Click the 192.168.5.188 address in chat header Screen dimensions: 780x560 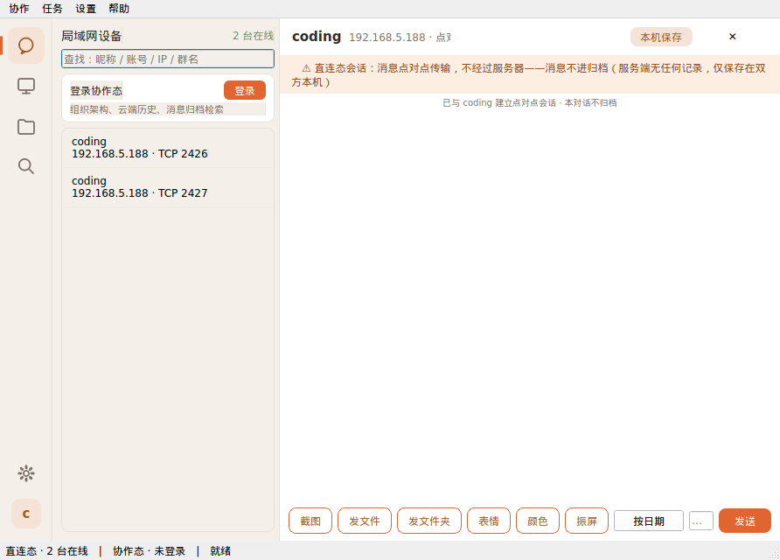387,38
